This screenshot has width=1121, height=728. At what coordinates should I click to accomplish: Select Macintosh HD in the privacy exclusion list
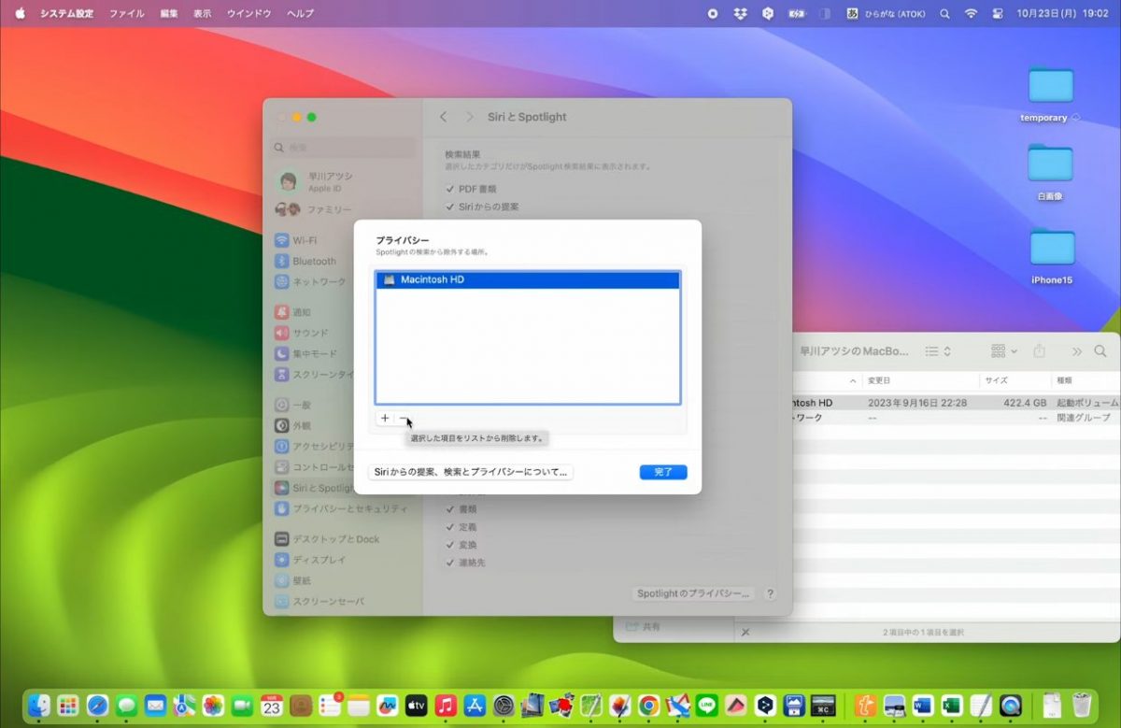[x=528, y=279]
